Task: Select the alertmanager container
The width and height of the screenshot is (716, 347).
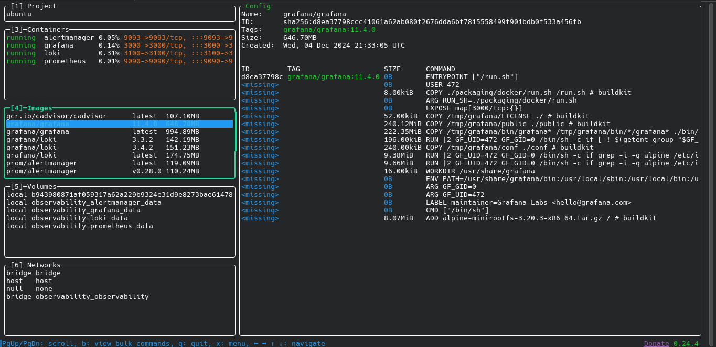Action: (x=68, y=37)
